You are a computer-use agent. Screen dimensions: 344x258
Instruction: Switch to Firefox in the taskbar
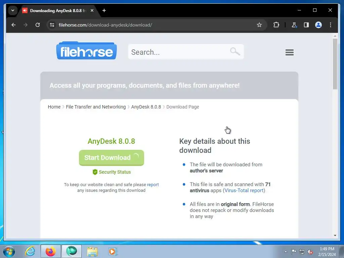pos(51,251)
